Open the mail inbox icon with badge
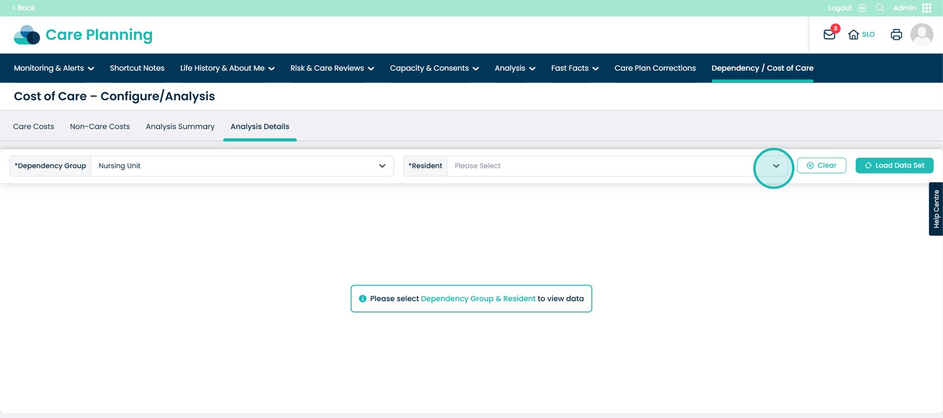This screenshot has height=418, width=943. (x=829, y=35)
